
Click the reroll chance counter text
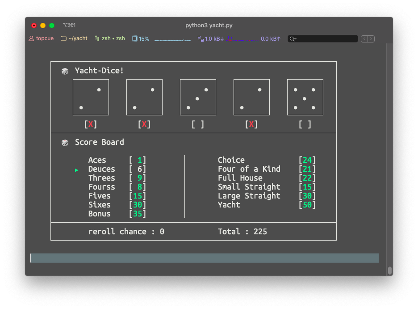pos(126,232)
